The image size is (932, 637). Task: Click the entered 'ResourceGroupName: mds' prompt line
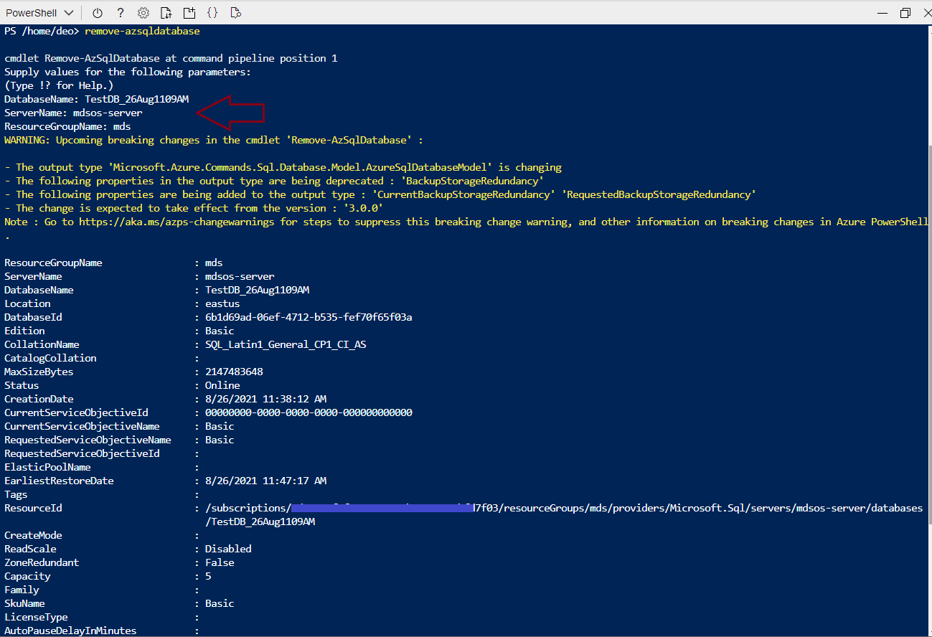(67, 126)
